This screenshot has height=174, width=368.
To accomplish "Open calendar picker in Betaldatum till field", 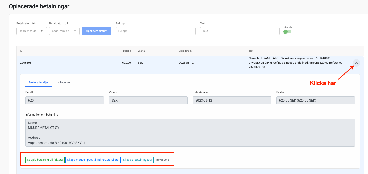I will coord(75,31).
